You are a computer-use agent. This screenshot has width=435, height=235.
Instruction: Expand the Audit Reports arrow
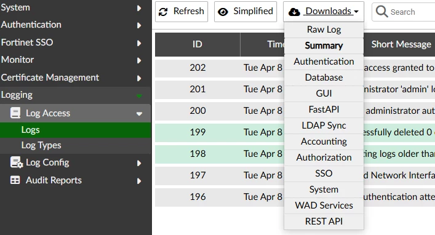pos(139,181)
